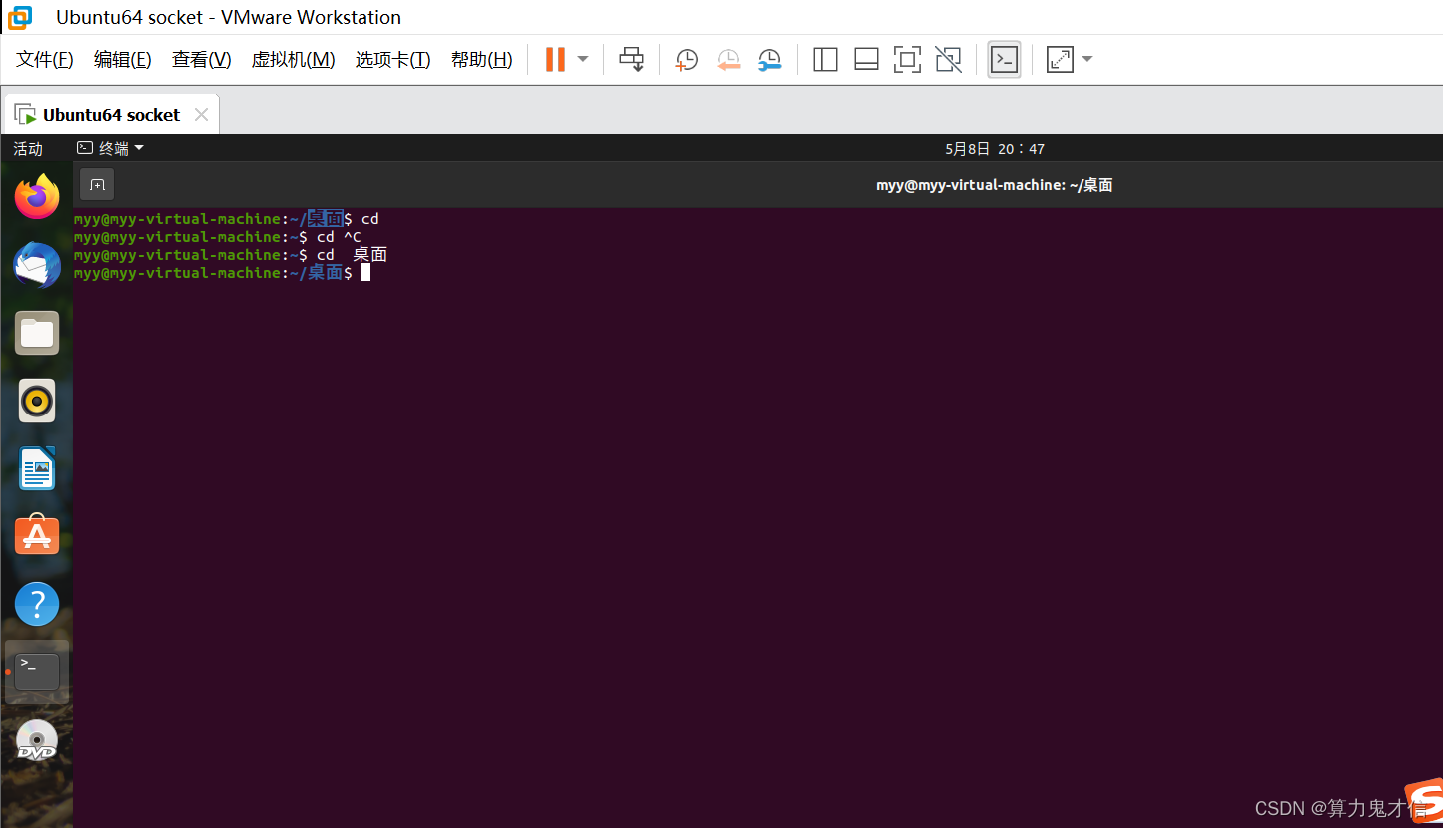This screenshot has height=828, width=1443.
Task: Send Ctrl+Alt+Del to the guest
Action: pyautogui.click(x=631, y=59)
